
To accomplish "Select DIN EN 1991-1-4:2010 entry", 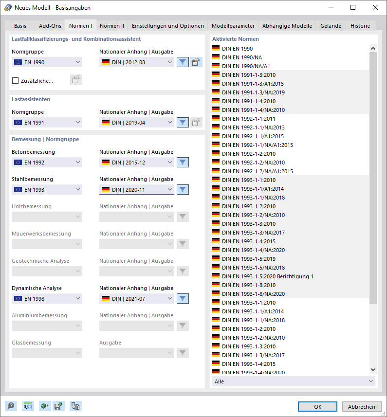I will point(290,101).
